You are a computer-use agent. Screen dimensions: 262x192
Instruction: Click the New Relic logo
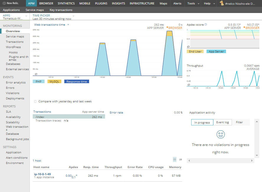(11, 3)
